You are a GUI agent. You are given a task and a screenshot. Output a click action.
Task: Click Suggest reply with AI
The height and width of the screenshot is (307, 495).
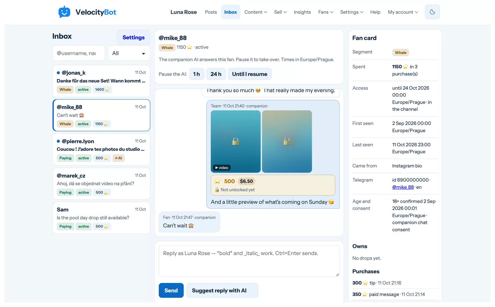pos(222,291)
